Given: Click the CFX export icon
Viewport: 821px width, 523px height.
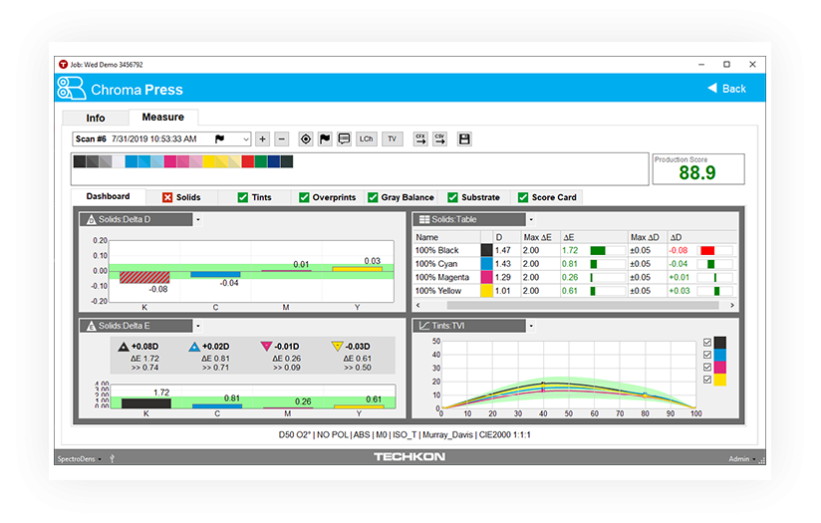Looking at the screenshot, I should (x=420, y=139).
